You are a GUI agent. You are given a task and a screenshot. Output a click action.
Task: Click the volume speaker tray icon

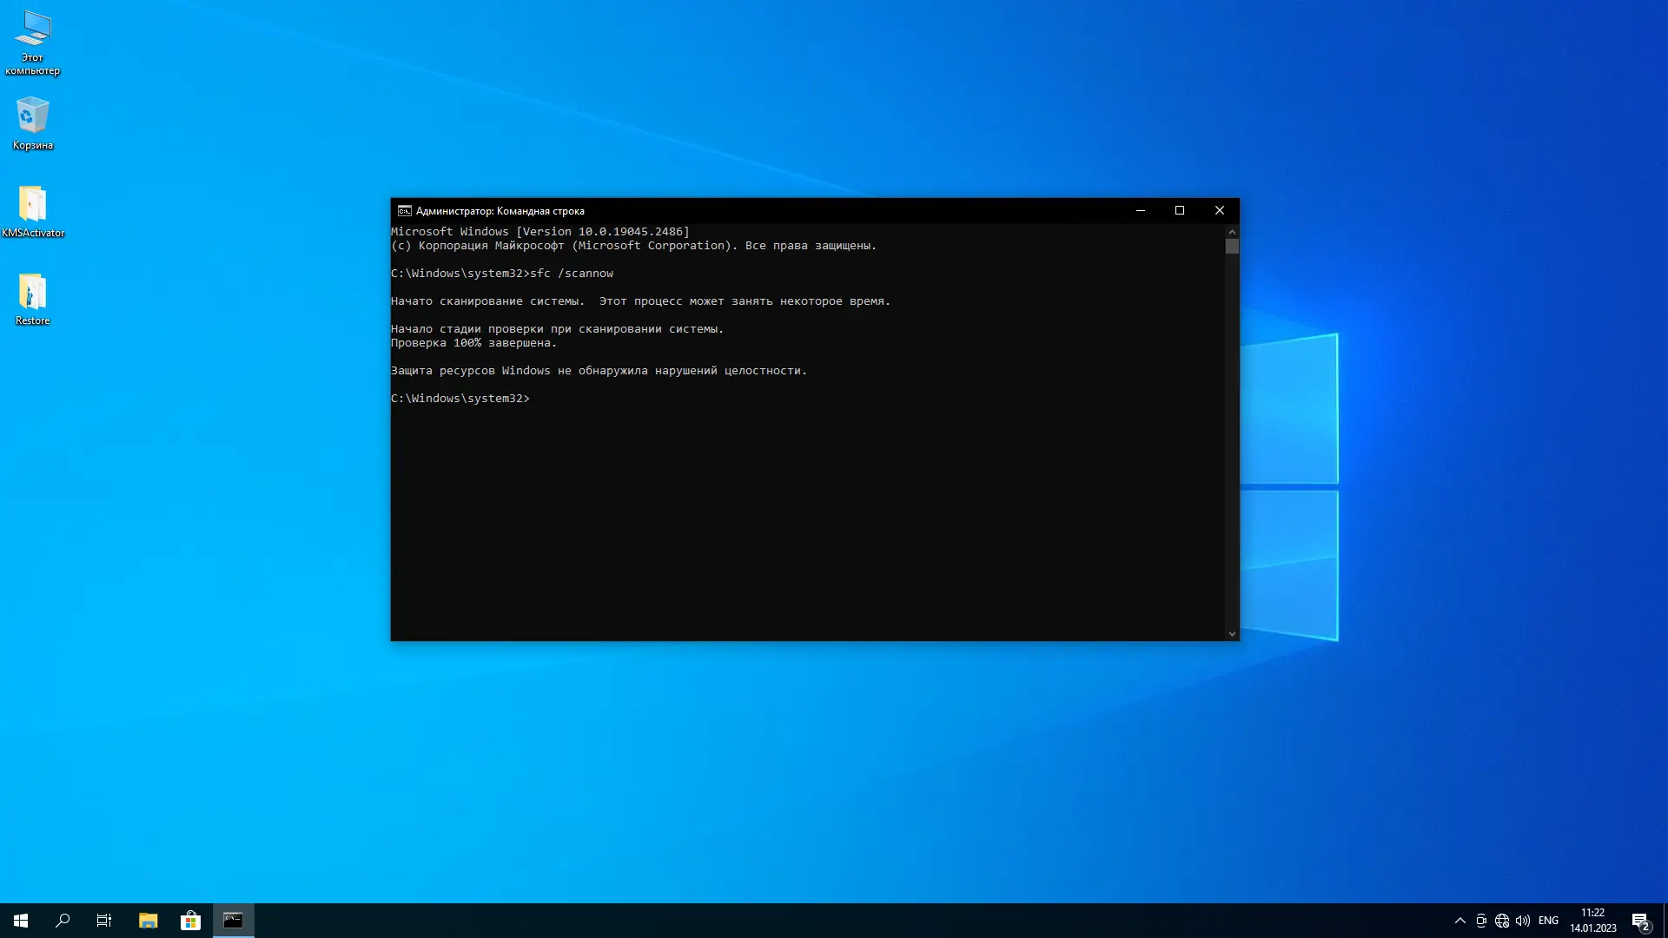coord(1525,920)
